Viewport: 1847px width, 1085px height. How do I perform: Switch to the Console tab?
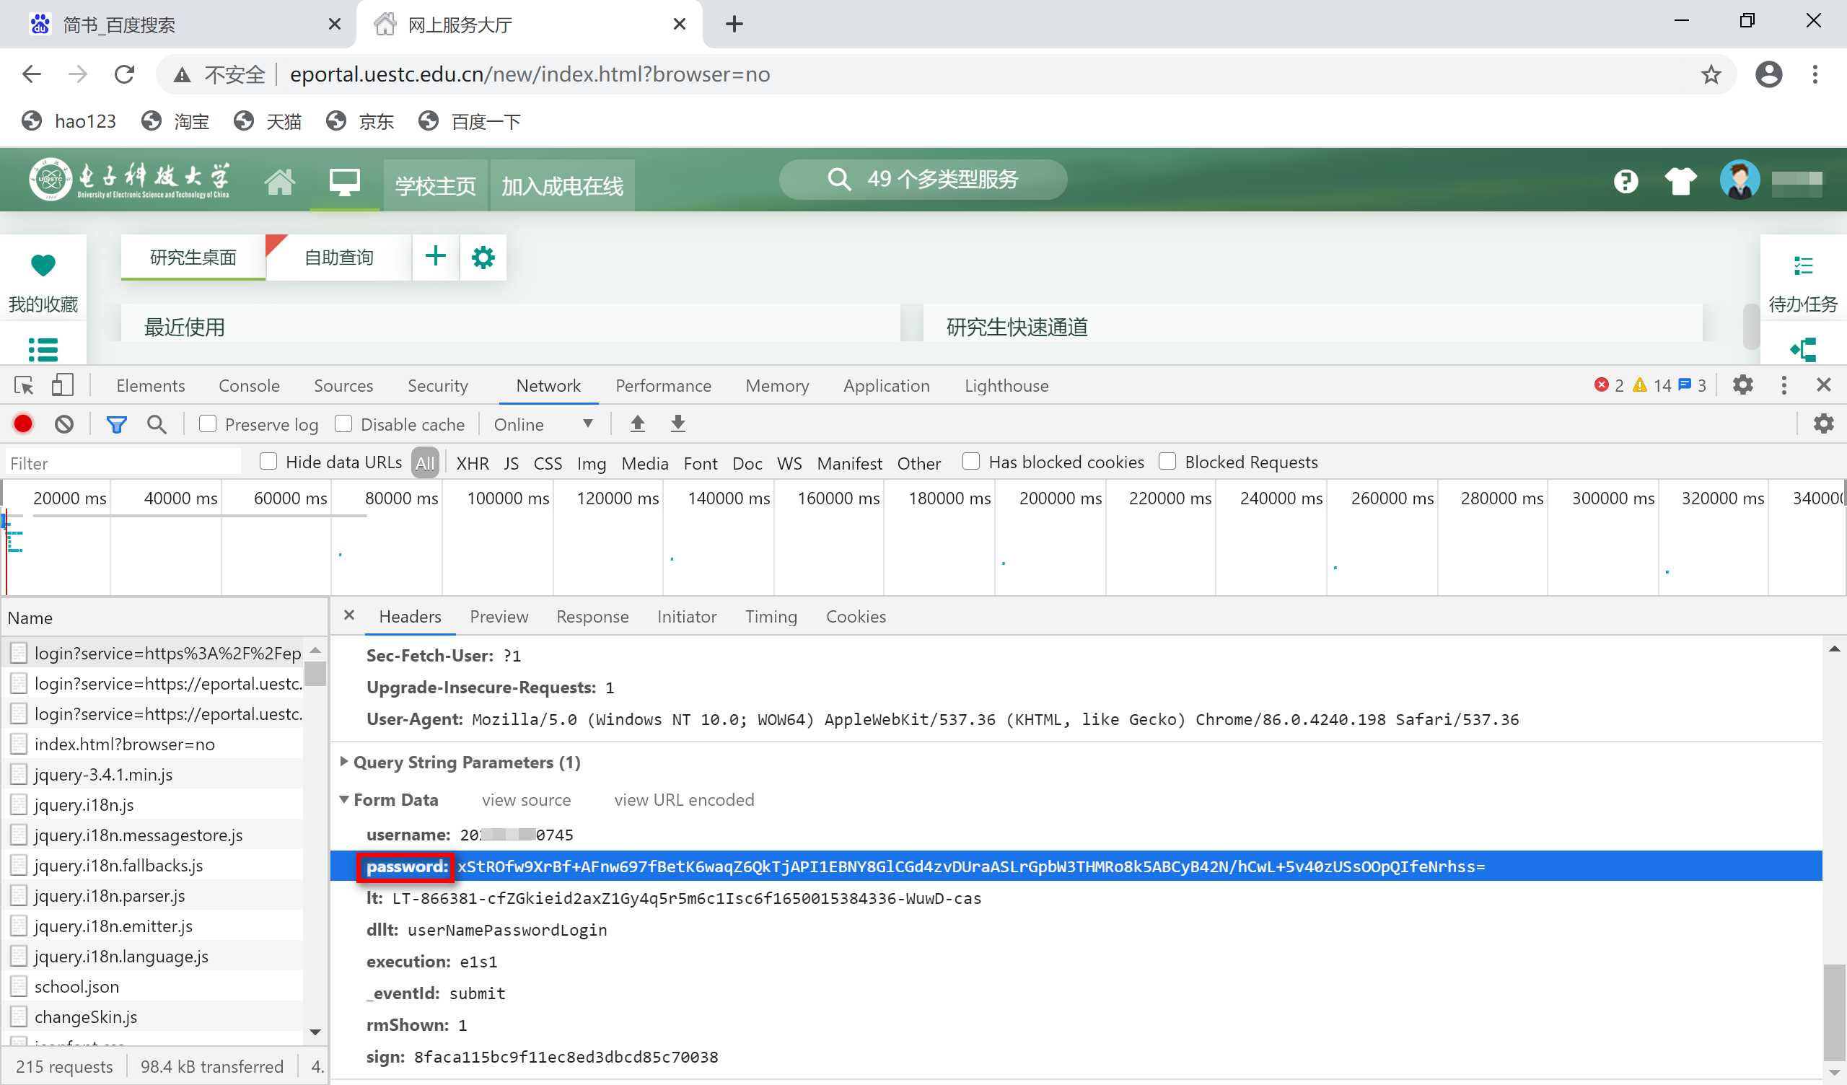tap(249, 386)
